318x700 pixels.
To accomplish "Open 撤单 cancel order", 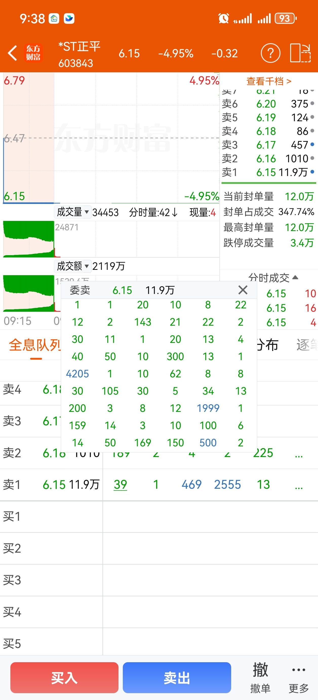I will tap(261, 677).
